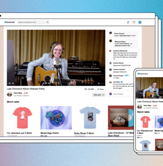Click Dent May's avatar in the chat
Viewport: 163px width, 166px height.
click(x=111, y=82)
